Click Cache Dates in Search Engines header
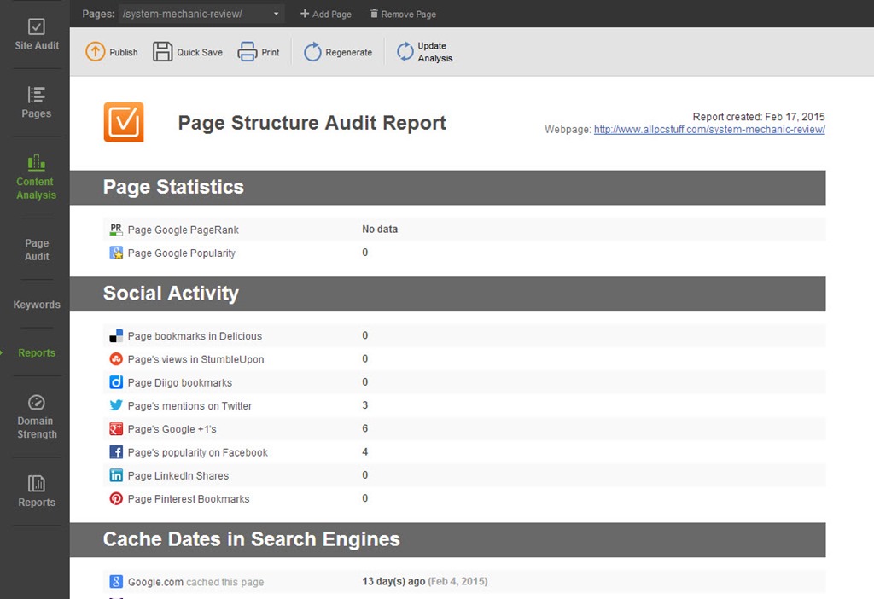This screenshot has height=599, width=874. click(447, 539)
